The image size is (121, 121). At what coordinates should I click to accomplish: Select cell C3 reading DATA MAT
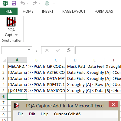point(56,78)
